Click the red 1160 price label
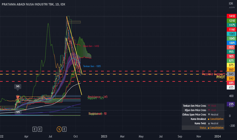The height and width of the screenshot is (140, 237). 232,30
